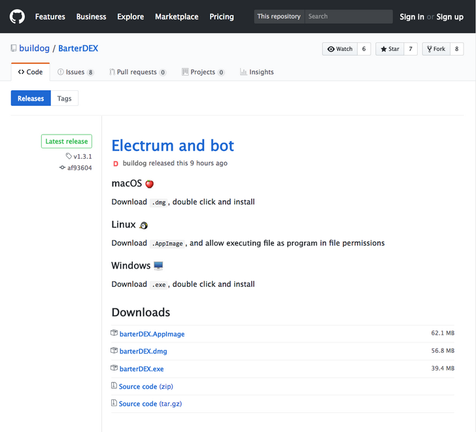476x432 pixels.
Task: Open the watchers count 6
Action: [364, 49]
